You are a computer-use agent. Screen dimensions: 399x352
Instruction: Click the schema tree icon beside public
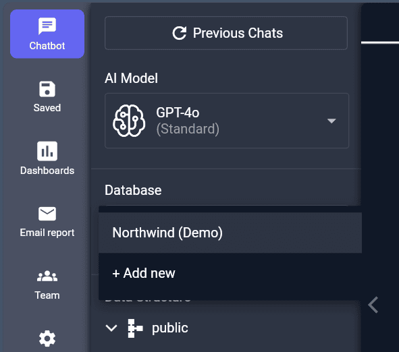tap(135, 328)
